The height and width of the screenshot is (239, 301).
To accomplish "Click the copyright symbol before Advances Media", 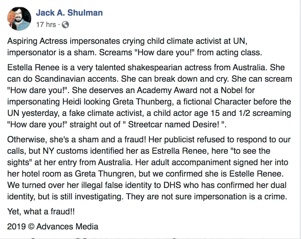I will point(31,226).
